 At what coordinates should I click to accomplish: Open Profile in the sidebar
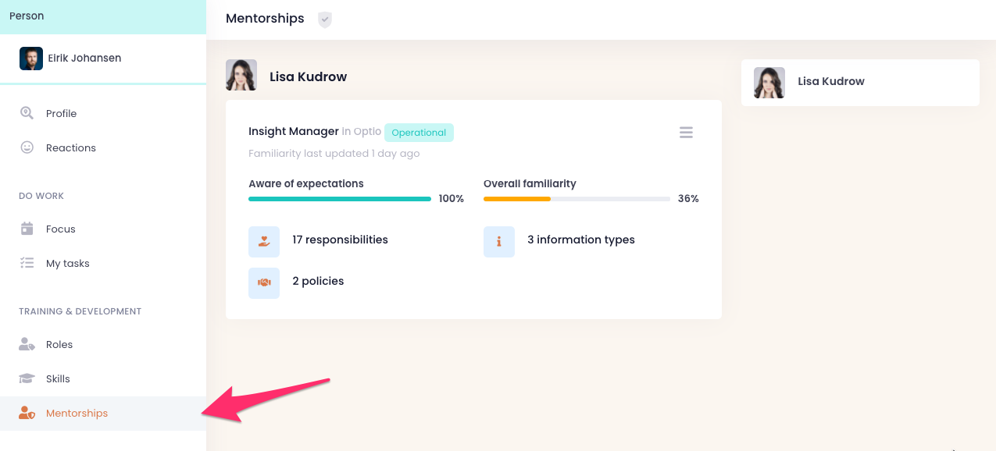(x=61, y=113)
